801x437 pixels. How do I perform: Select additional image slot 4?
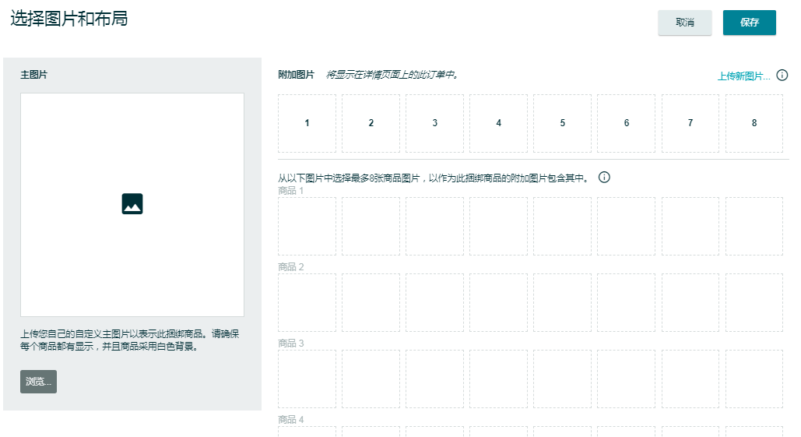click(498, 123)
